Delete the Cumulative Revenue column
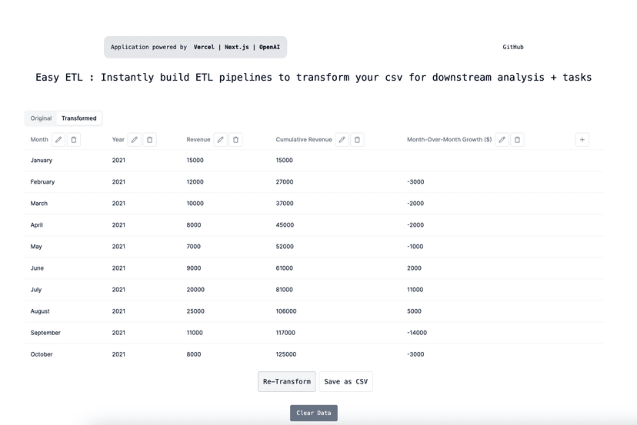The height and width of the screenshot is (425, 637). [x=357, y=140]
